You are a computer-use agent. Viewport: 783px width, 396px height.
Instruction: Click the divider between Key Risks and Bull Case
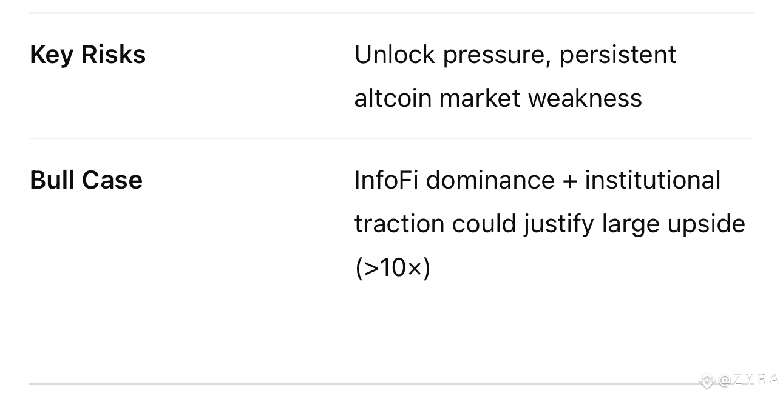tap(391, 138)
